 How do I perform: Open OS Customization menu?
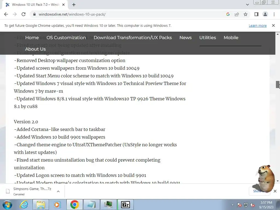(x=66, y=37)
